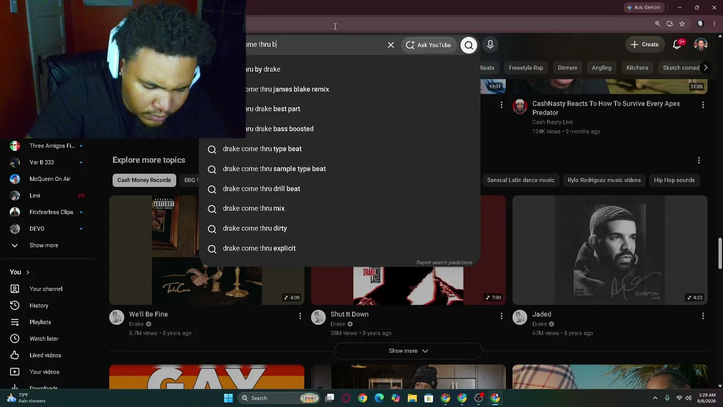Open options for CashNasty Reacts video
The width and height of the screenshot is (723, 407).
click(703, 105)
